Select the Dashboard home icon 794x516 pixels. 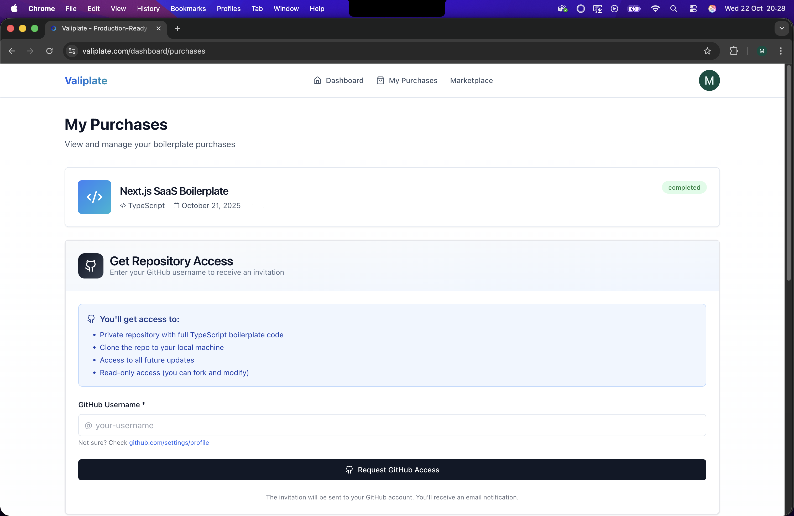317,80
